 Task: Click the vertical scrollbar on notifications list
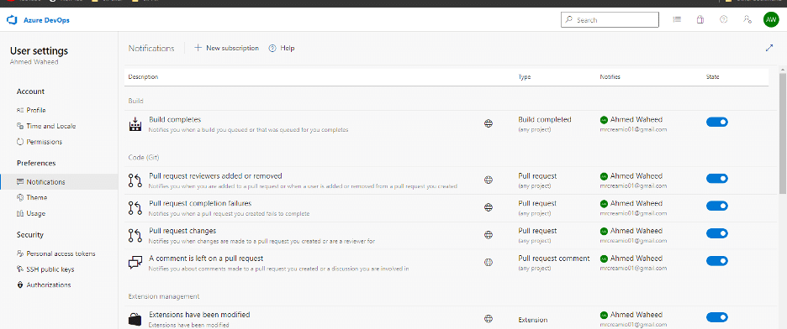783,133
